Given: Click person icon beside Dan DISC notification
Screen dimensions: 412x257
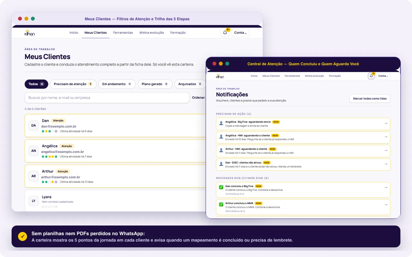Looking at the screenshot, I should point(221,164).
